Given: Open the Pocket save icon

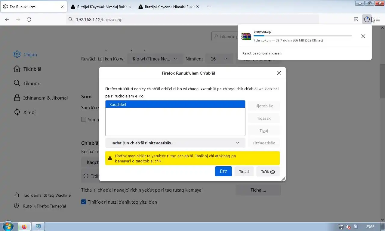Looking at the screenshot, I should [x=356, y=20].
